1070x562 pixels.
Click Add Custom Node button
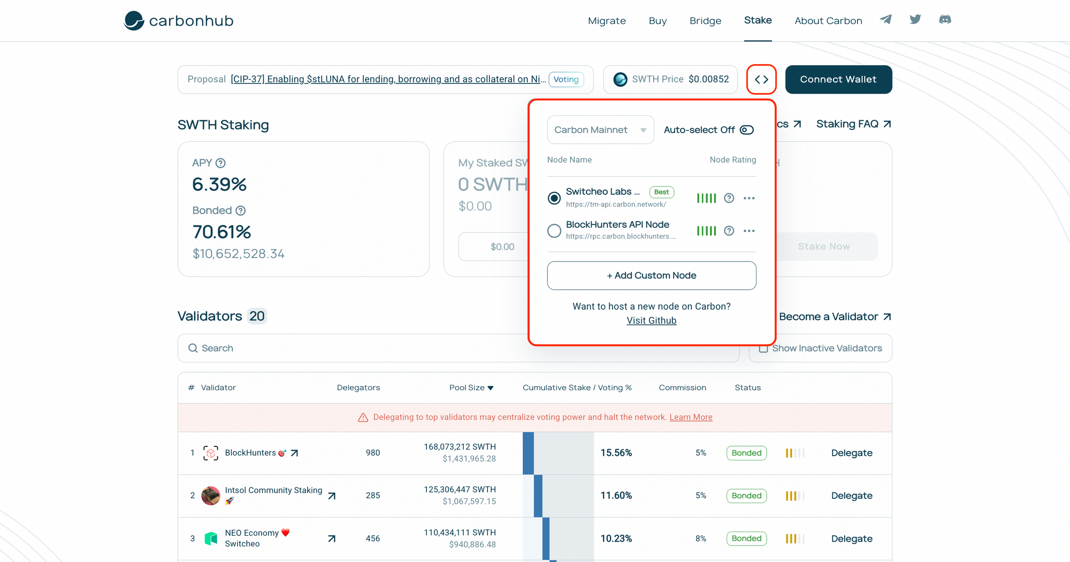pos(652,275)
